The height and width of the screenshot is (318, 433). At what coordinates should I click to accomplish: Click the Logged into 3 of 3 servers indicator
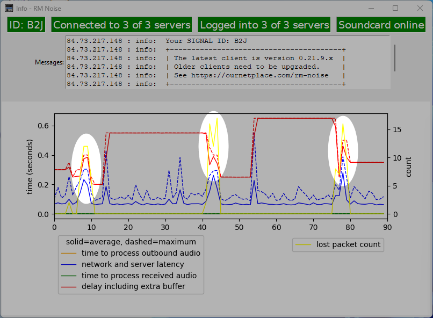[x=264, y=25]
